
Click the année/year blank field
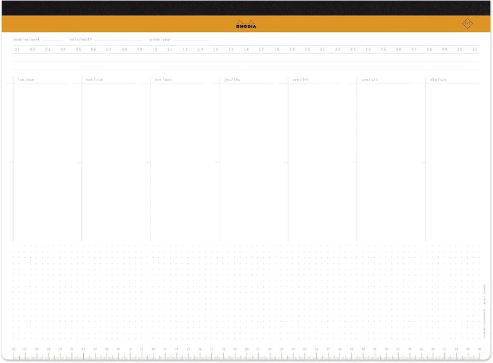(191, 39)
